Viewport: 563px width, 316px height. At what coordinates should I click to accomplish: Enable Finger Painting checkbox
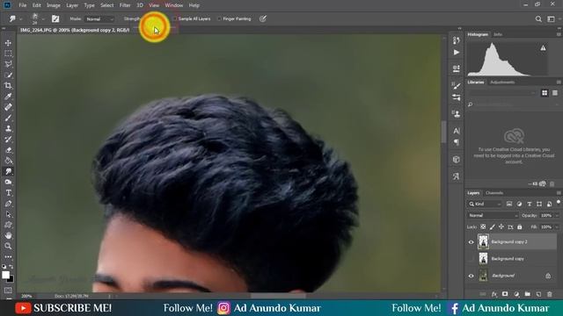tap(219, 19)
